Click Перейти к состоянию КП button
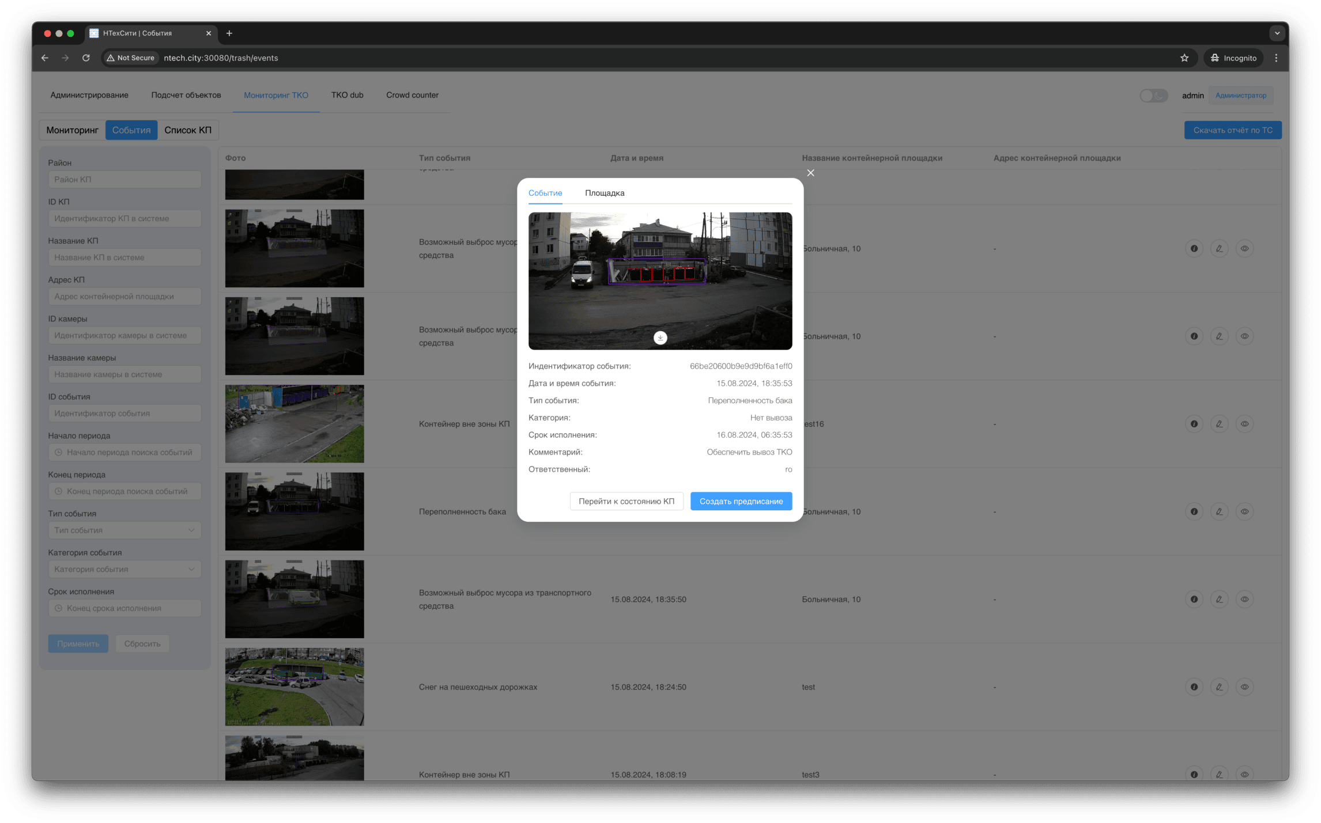Screen dimensions: 1321x823 click(x=626, y=502)
